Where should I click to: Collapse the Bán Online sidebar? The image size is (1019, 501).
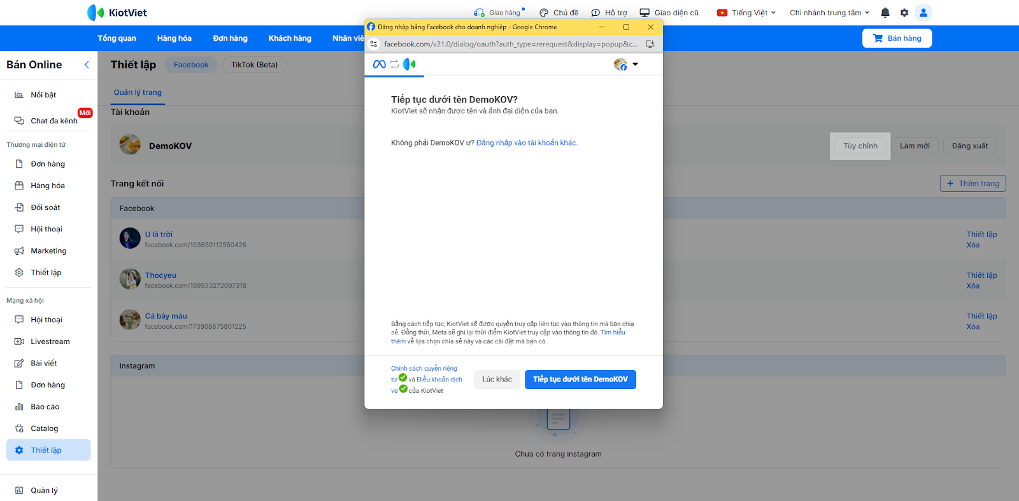pos(87,65)
